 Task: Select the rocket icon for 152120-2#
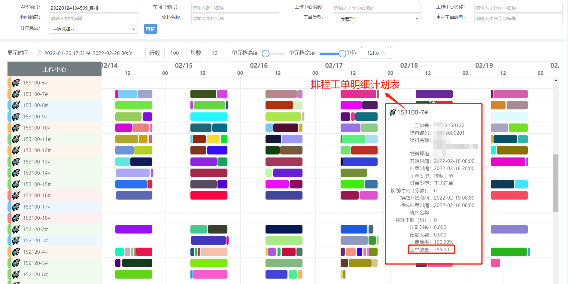(16, 229)
